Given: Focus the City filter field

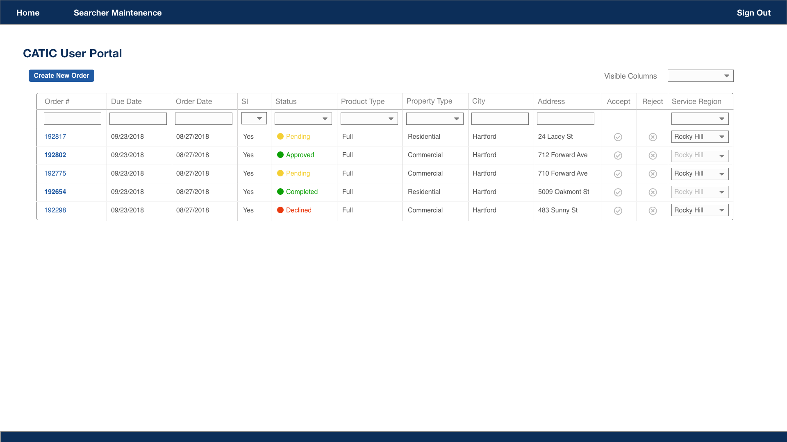Looking at the screenshot, I should (x=500, y=119).
